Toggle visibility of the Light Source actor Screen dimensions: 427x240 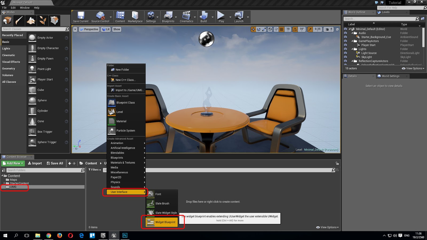coord(345,53)
